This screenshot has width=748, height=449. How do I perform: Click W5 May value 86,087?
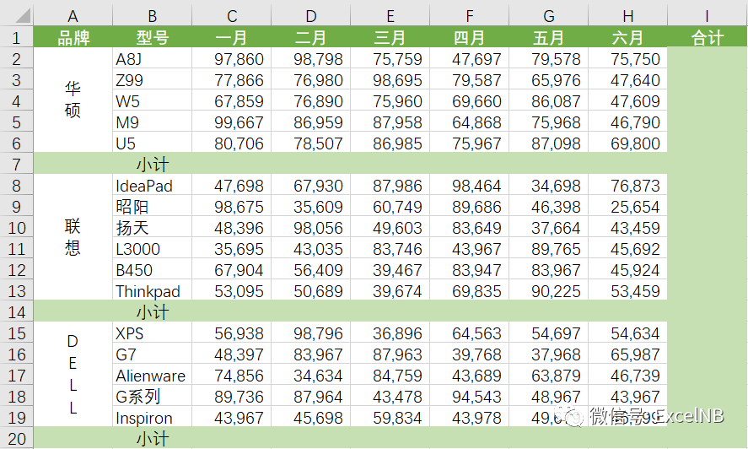(549, 100)
